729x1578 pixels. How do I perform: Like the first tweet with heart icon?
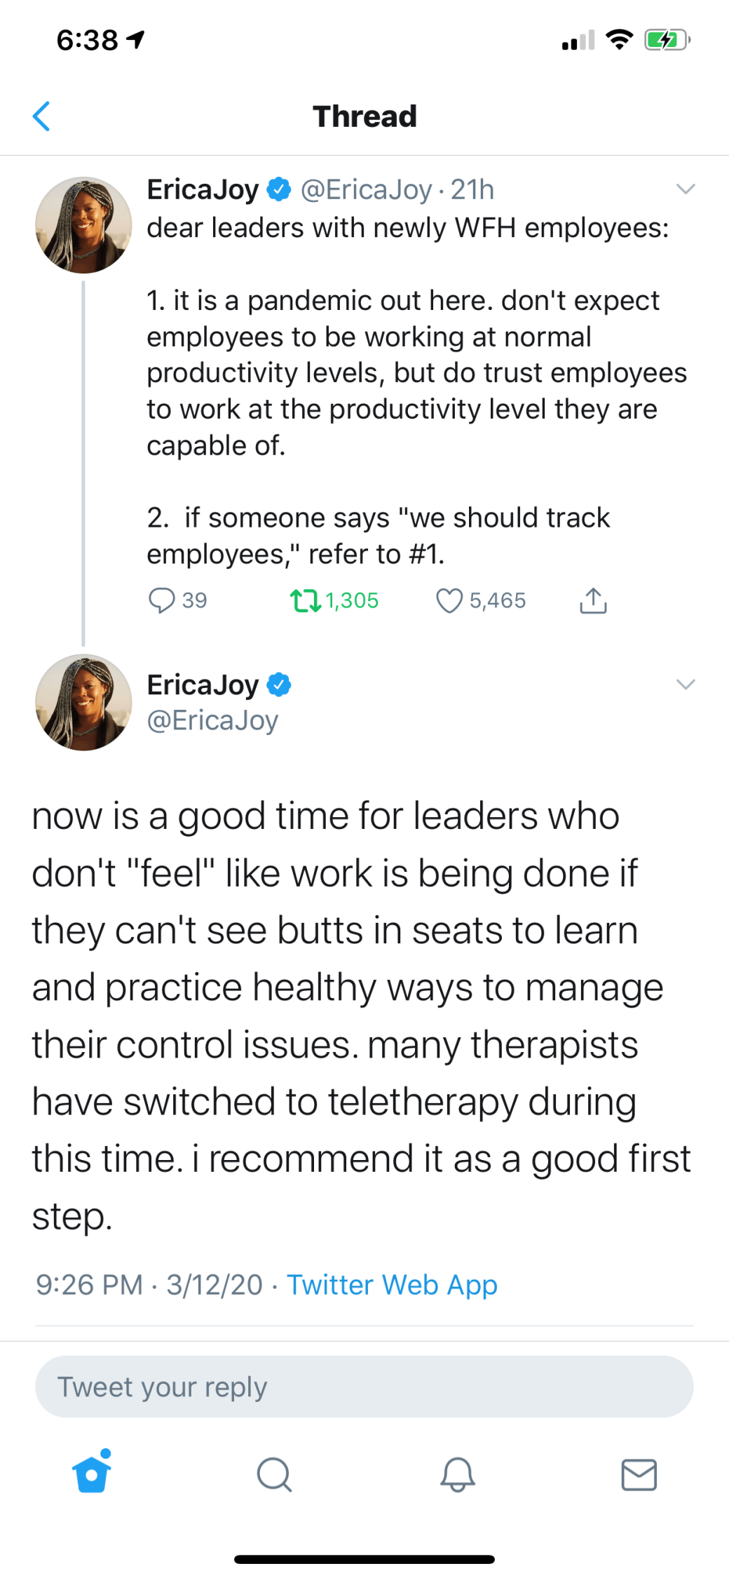(449, 600)
